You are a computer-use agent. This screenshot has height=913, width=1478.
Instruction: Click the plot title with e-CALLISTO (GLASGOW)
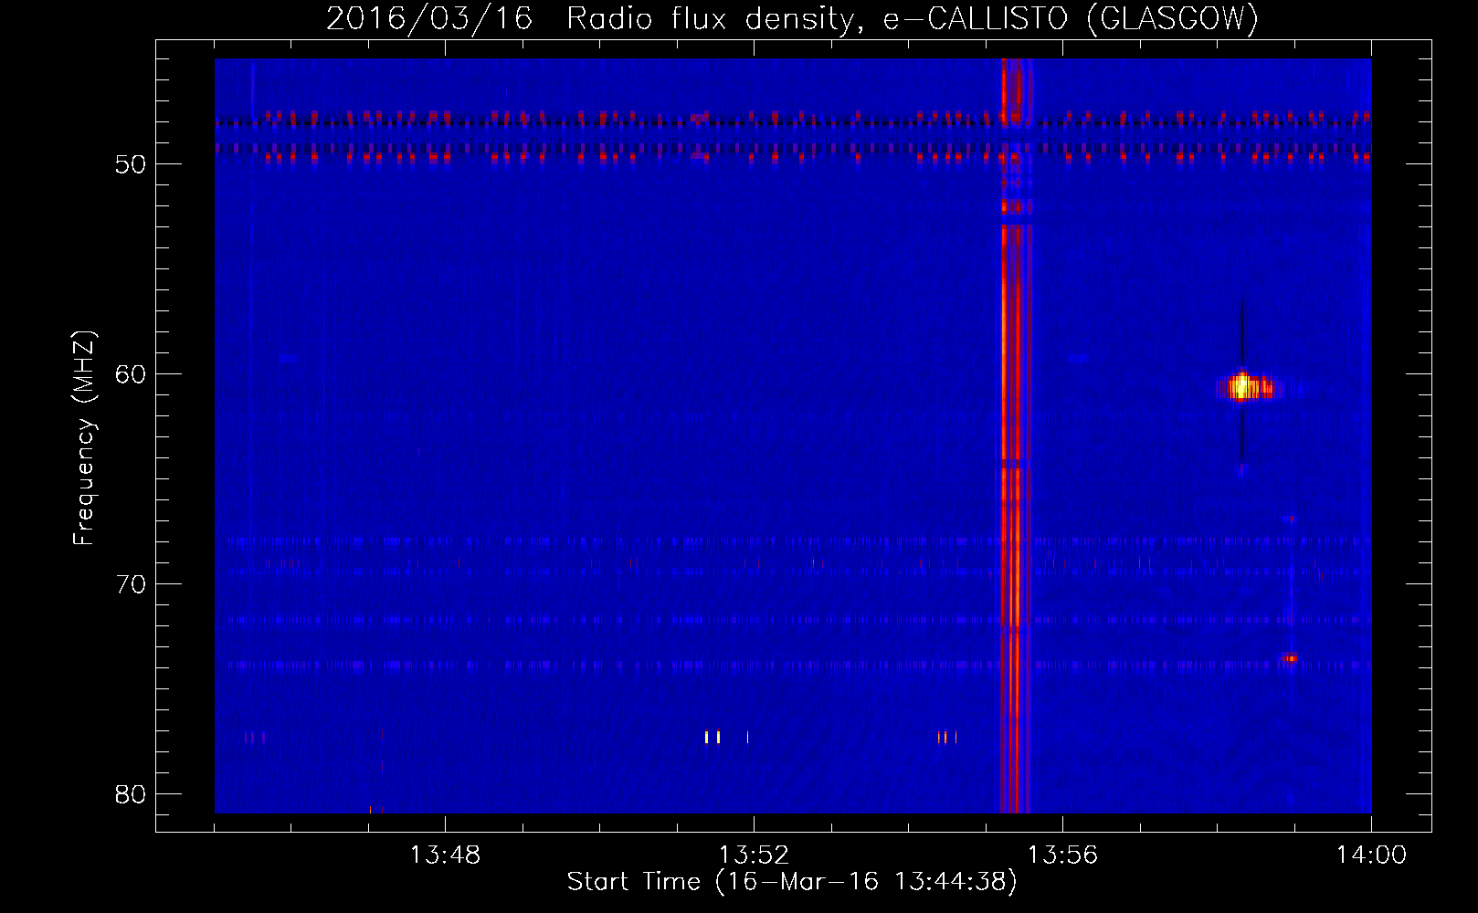[792, 18]
